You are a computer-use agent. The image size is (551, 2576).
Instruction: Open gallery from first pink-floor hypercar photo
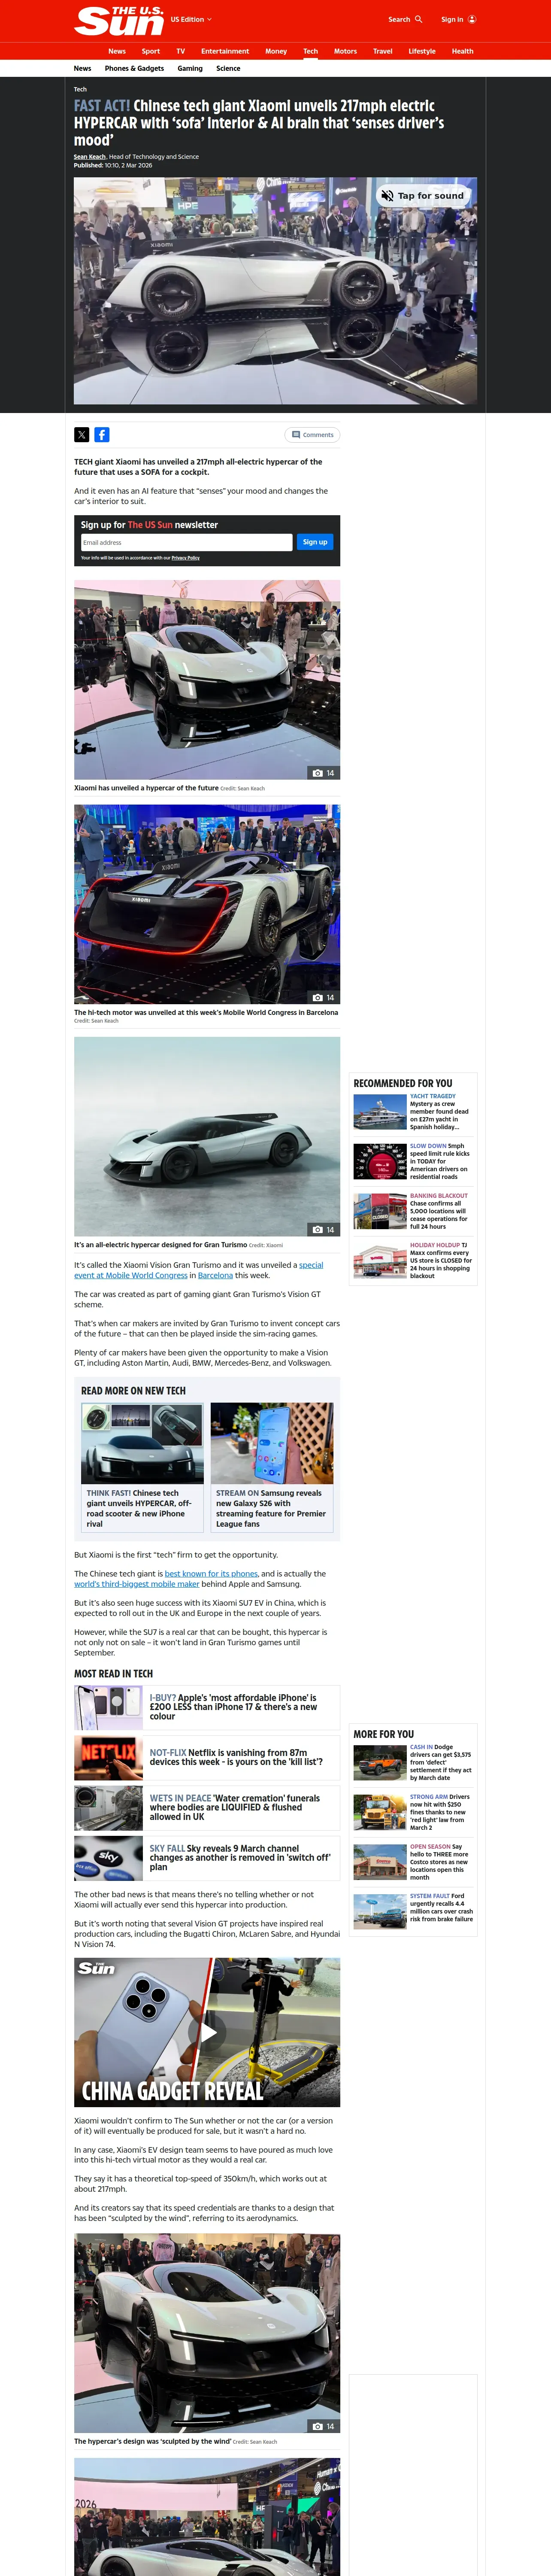[x=207, y=680]
